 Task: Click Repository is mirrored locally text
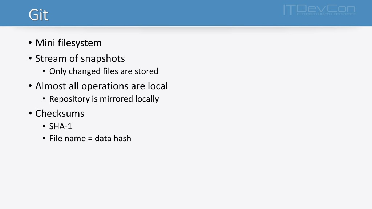(x=104, y=99)
